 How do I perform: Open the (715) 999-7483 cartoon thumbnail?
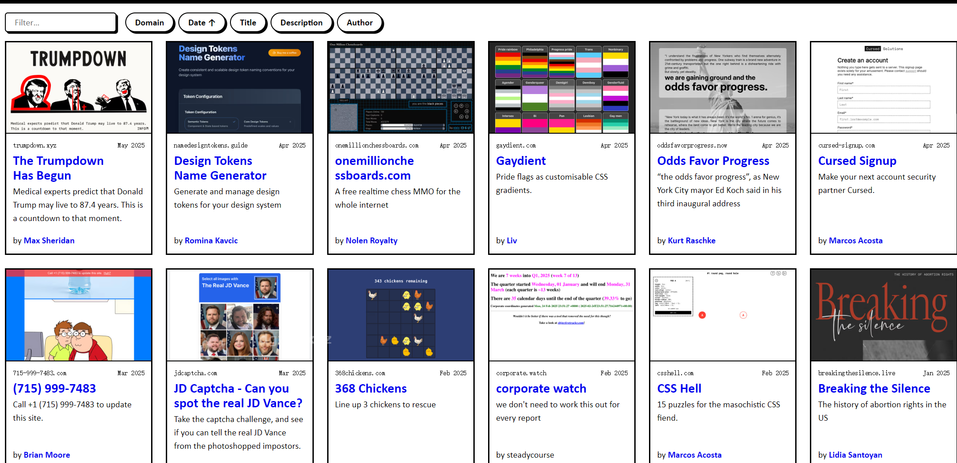coord(79,315)
